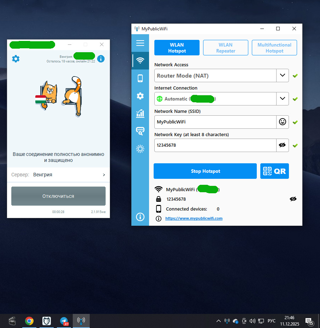Open the clapperboard video app in taskbar
Screen dimensions: 320x328
click(12, 321)
